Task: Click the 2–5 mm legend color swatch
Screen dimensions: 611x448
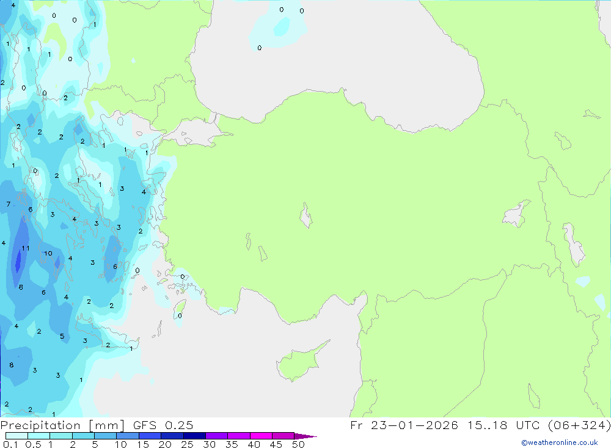Action: click(x=83, y=436)
